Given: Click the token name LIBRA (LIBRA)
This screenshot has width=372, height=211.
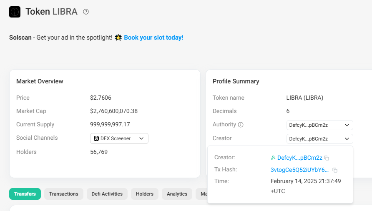Looking at the screenshot, I should [x=304, y=98].
